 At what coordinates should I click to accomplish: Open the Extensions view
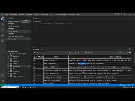(3, 41)
